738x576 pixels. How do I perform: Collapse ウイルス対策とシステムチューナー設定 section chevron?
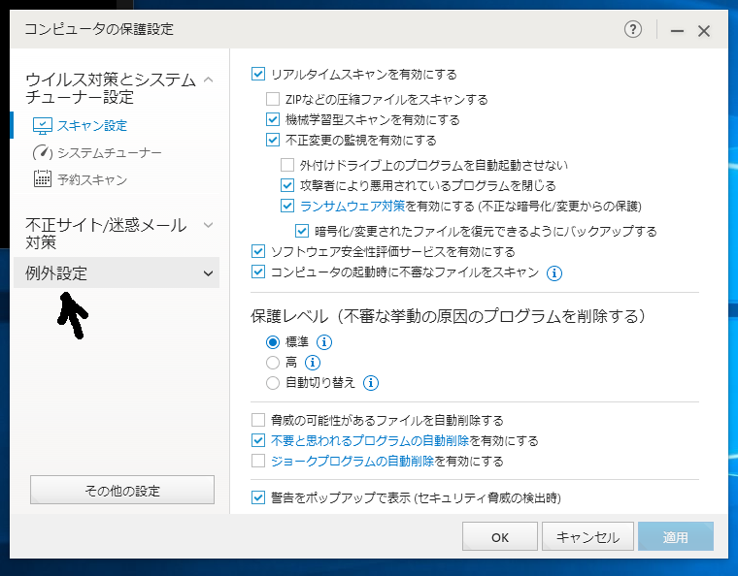[x=208, y=80]
